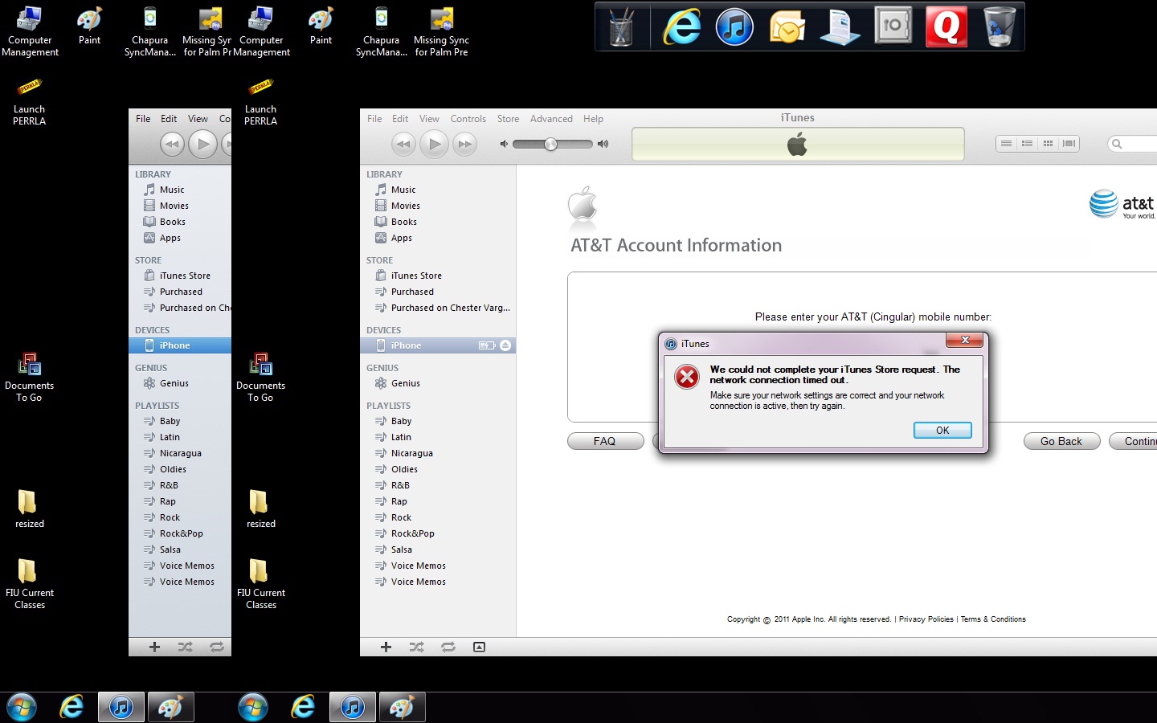Toggle shuffle in main iTunes window
Image resolution: width=1157 pixels, height=723 pixels.
tap(416, 647)
